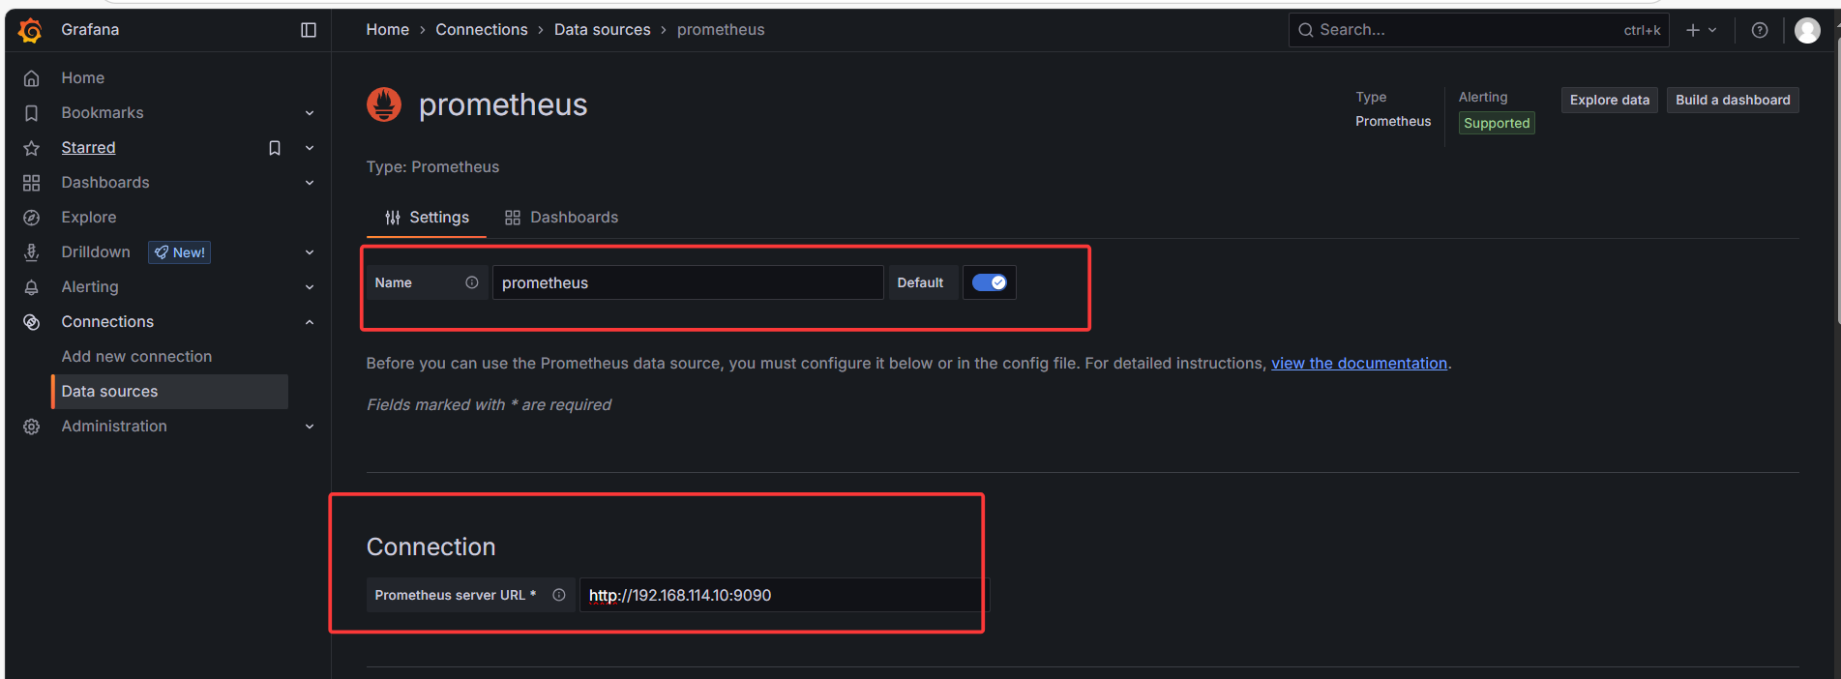Expand the Starred section chevron
1841x679 pixels.
tap(310, 148)
